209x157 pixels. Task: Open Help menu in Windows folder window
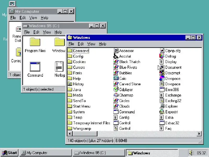102,44
